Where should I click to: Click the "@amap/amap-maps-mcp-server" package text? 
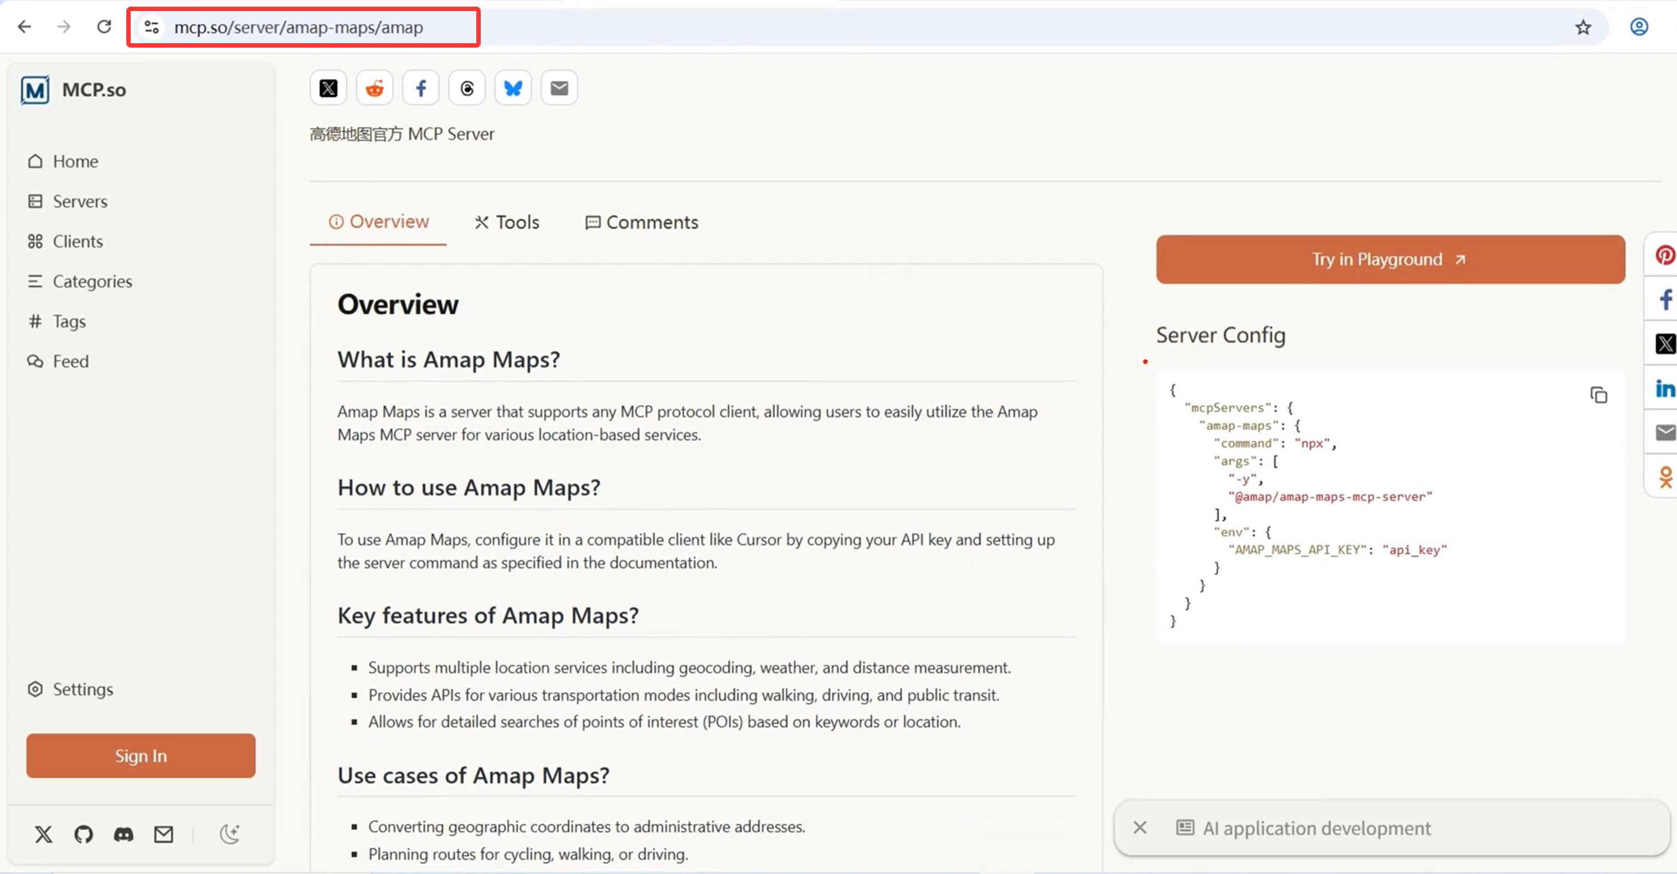[x=1331, y=497]
